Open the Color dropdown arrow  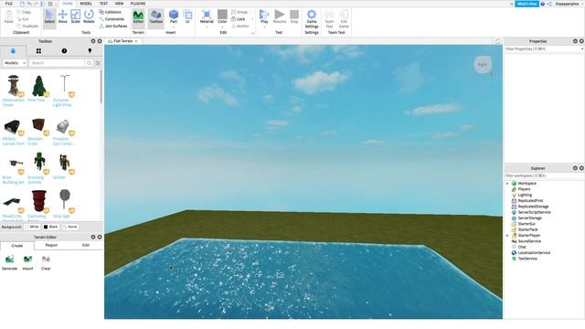click(222, 27)
